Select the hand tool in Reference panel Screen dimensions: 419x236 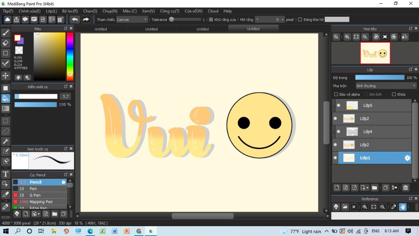coord(403,207)
